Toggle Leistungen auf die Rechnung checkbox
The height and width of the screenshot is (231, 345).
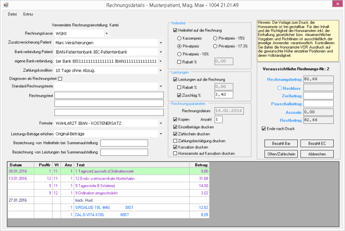point(175,80)
